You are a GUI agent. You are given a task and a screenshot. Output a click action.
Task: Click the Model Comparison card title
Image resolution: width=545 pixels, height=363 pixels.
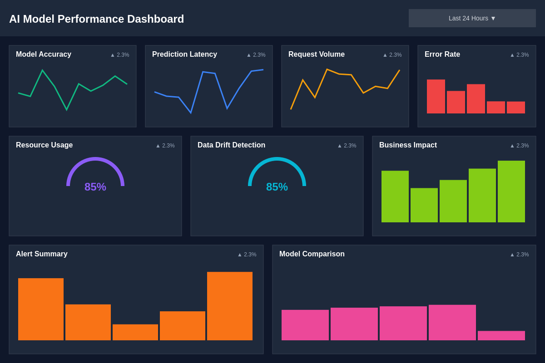(x=312, y=254)
